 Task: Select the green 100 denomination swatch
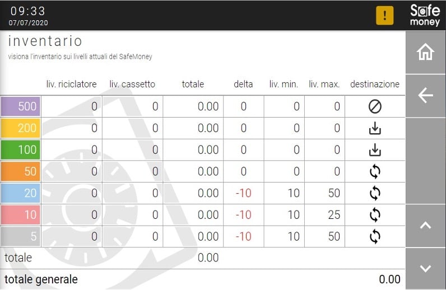click(x=21, y=149)
